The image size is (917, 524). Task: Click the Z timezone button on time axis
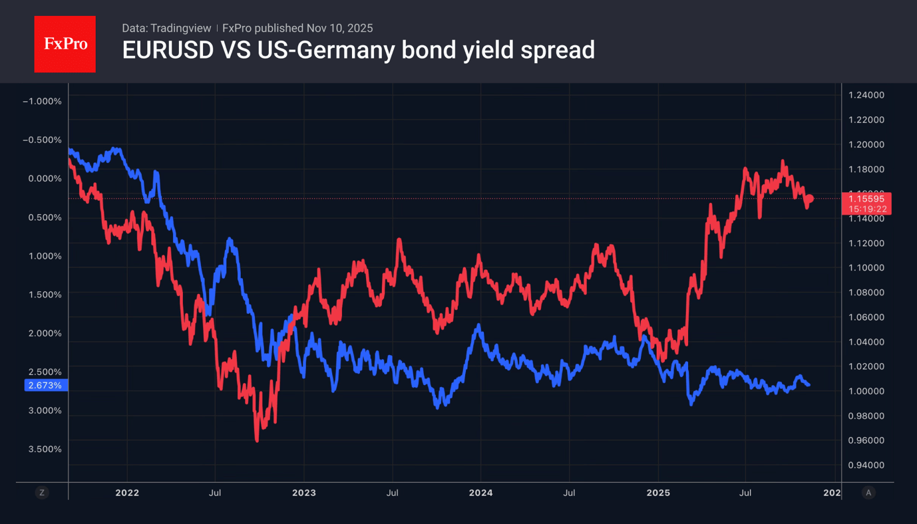point(42,493)
